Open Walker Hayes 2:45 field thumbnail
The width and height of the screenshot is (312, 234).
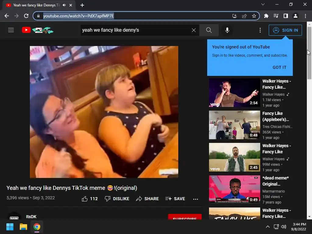(234, 157)
